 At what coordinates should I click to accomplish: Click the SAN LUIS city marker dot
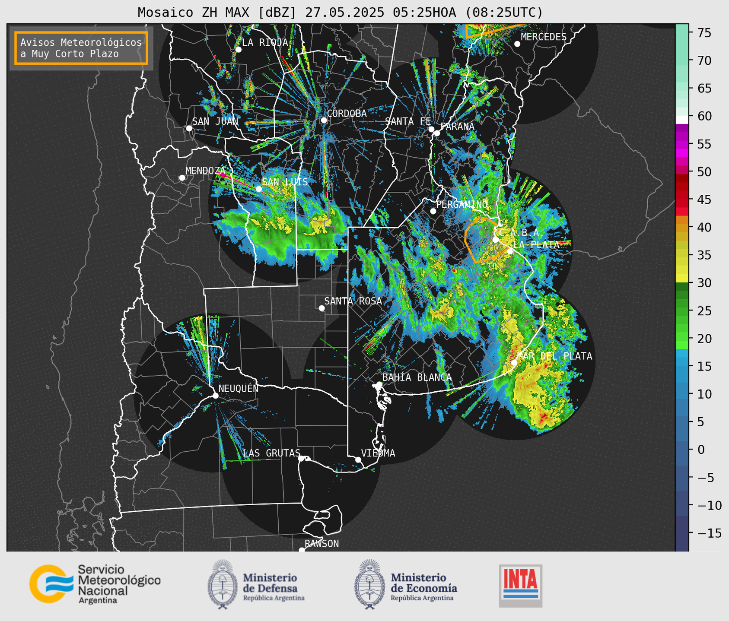coord(259,189)
